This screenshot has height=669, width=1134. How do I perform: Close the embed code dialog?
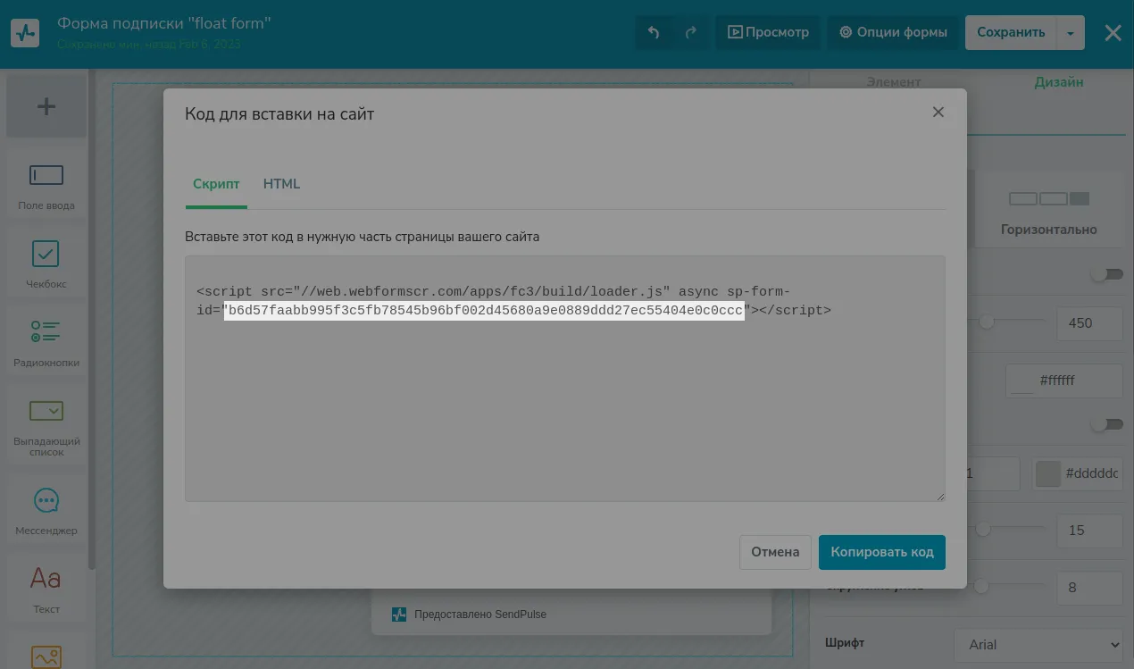938,112
